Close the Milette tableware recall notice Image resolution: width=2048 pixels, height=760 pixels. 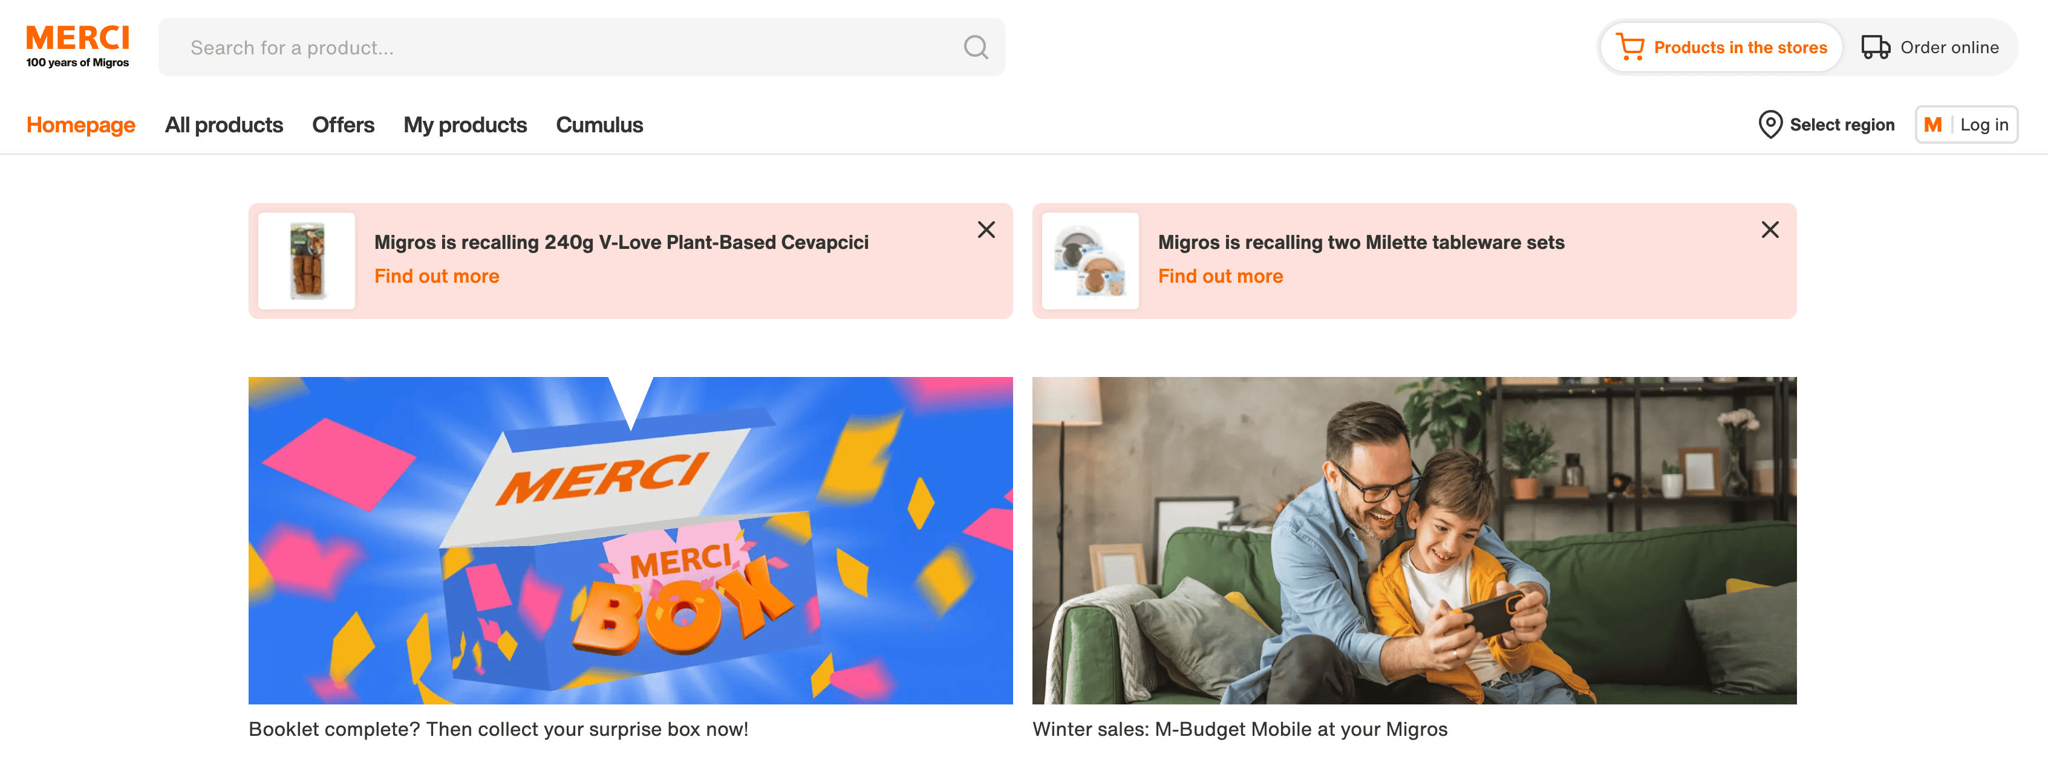tap(1769, 230)
